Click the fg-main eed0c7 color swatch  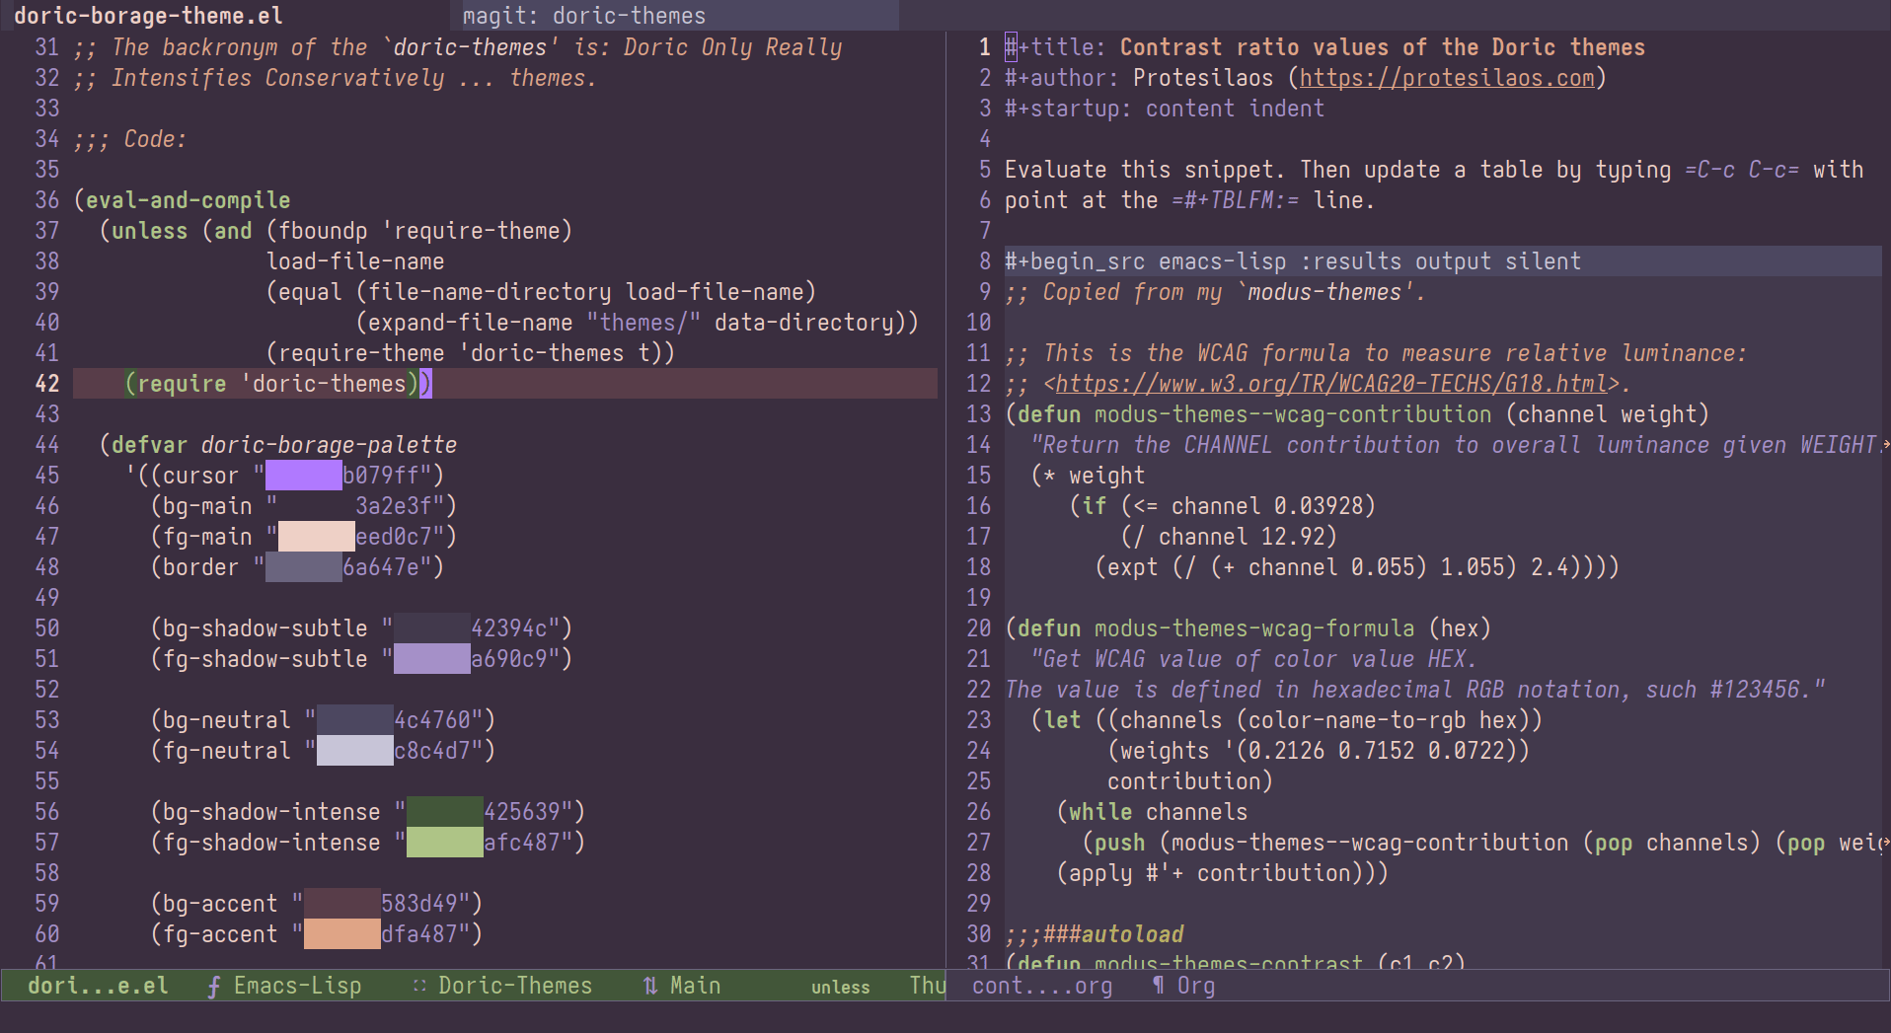coord(317,537)
